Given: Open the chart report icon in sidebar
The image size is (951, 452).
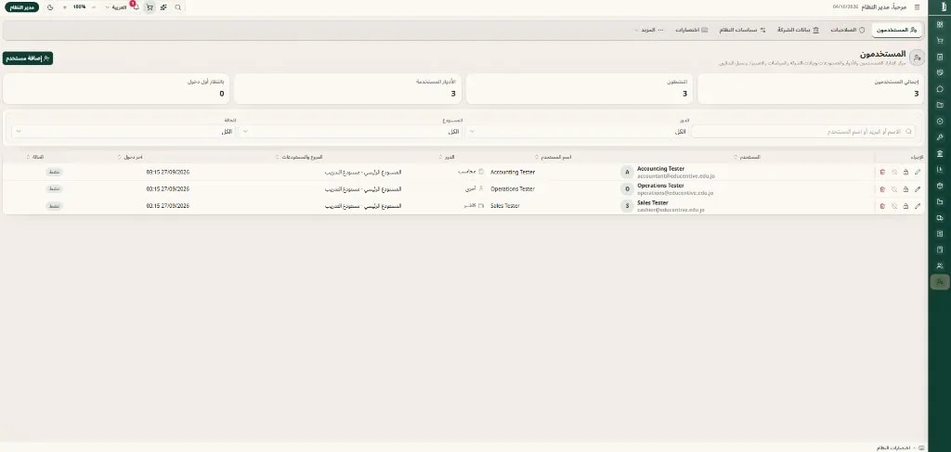Looking at the screenshot, I should [940, 169].
